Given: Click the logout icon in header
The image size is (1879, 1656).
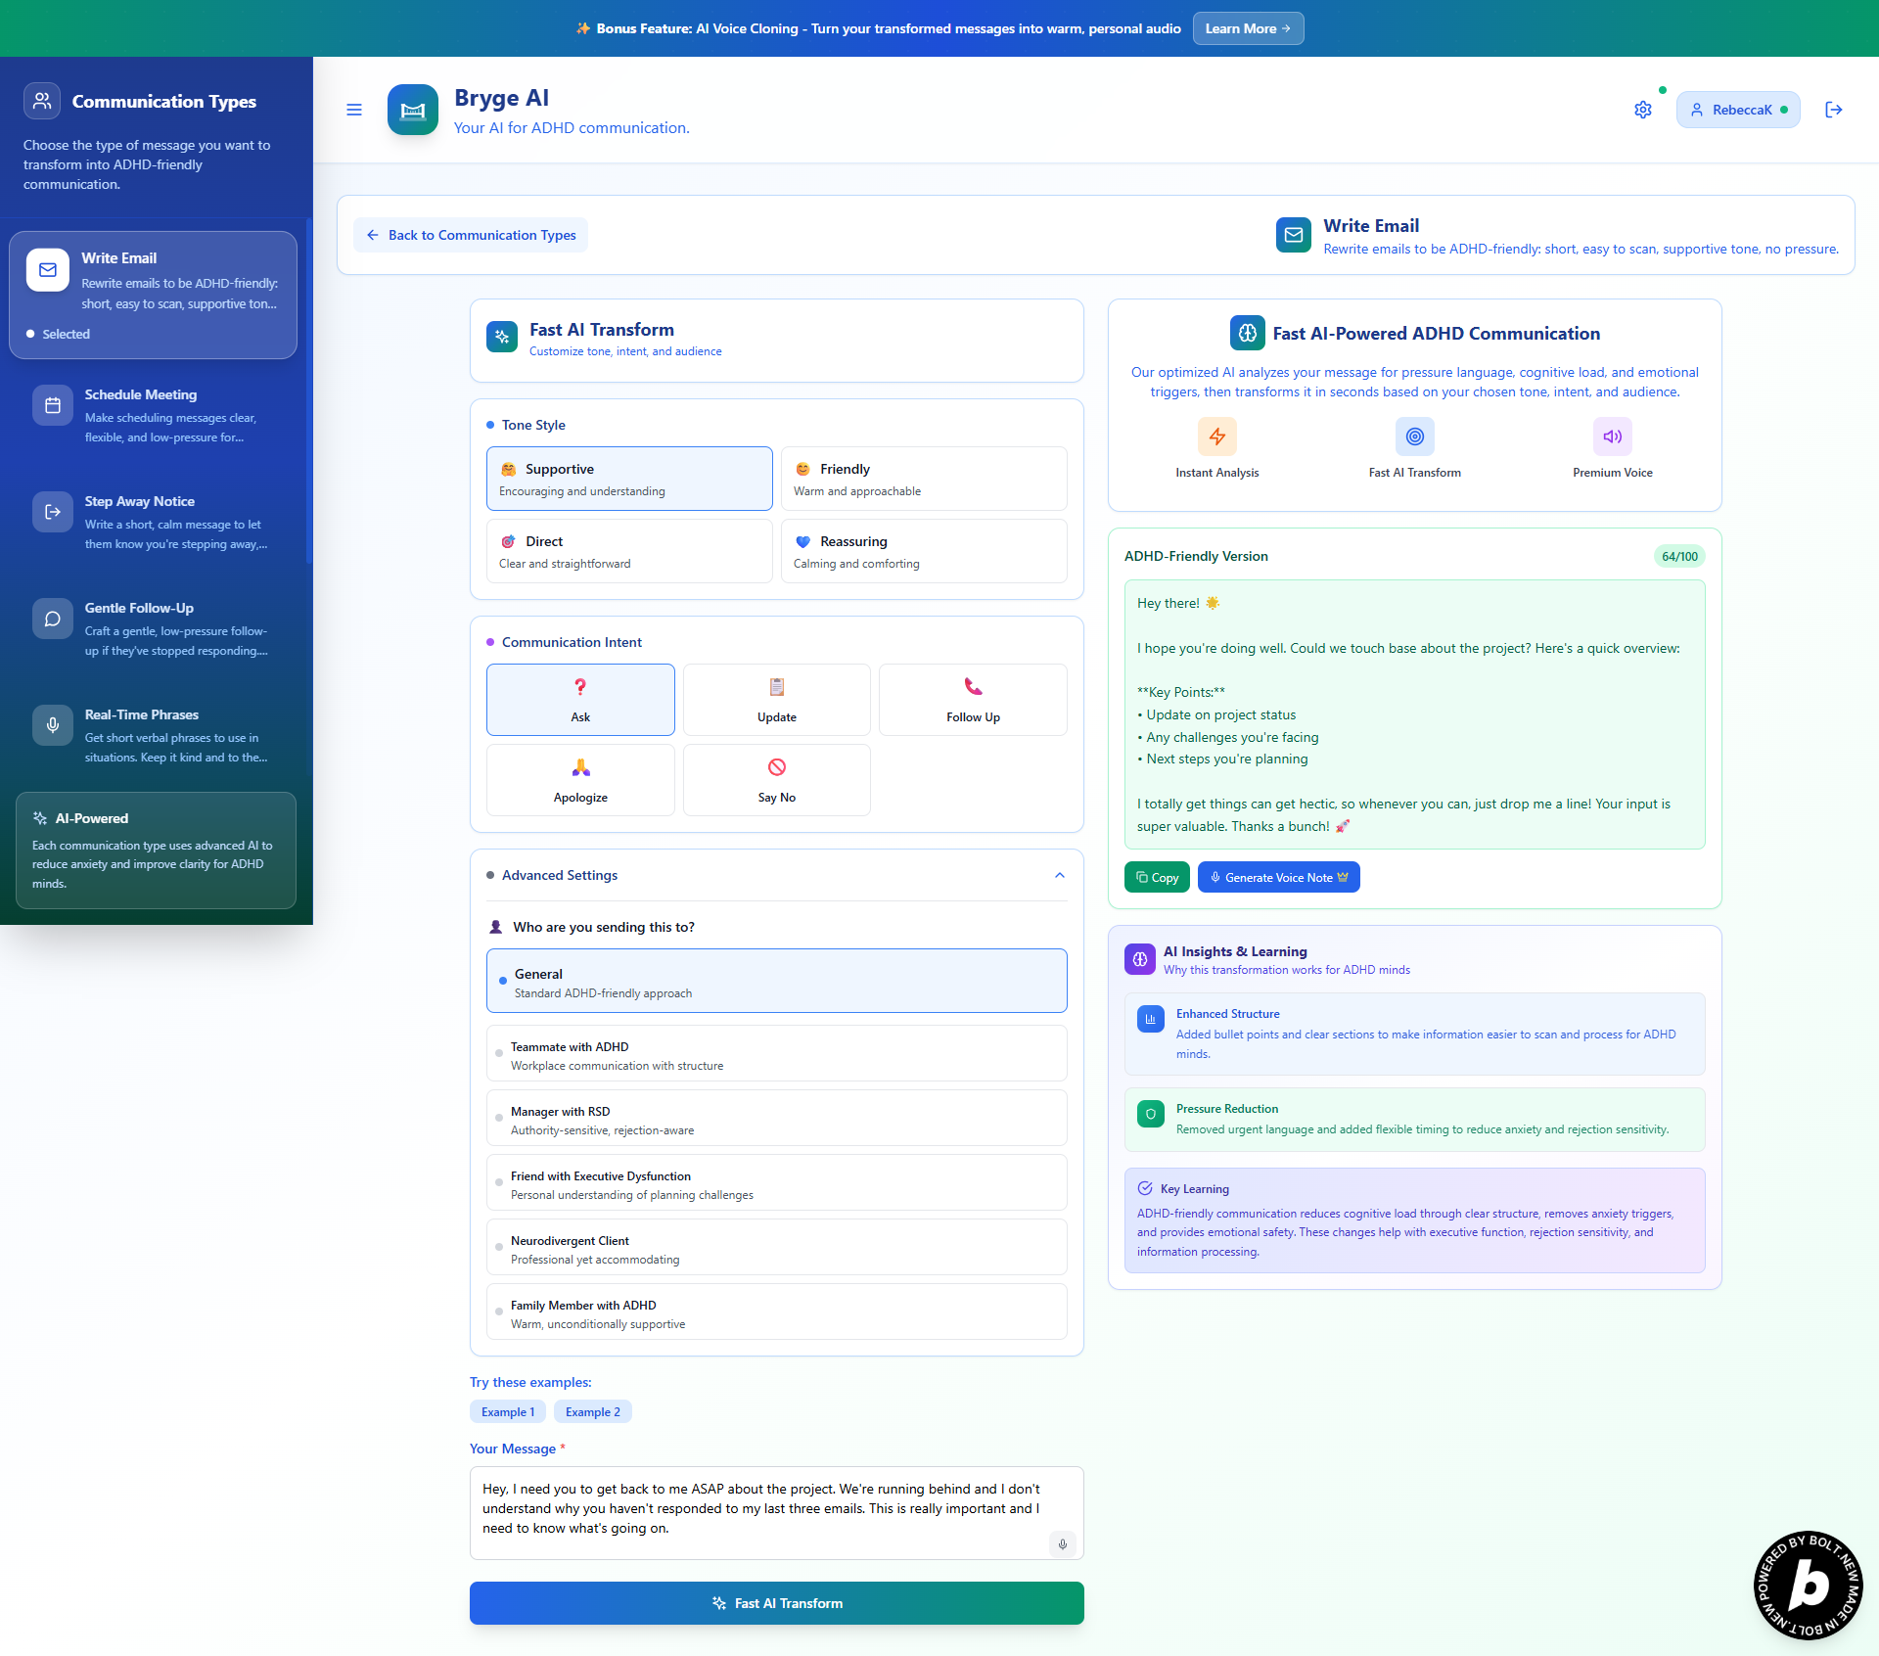Looking at the screenshot, I should (x=1834, y=110).
